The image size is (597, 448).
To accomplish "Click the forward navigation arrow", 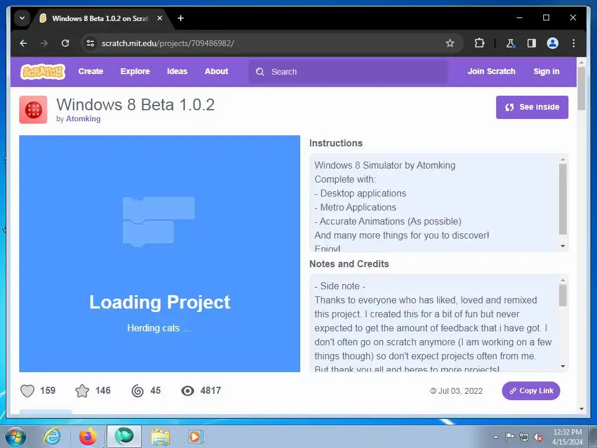I will point(44,43).
